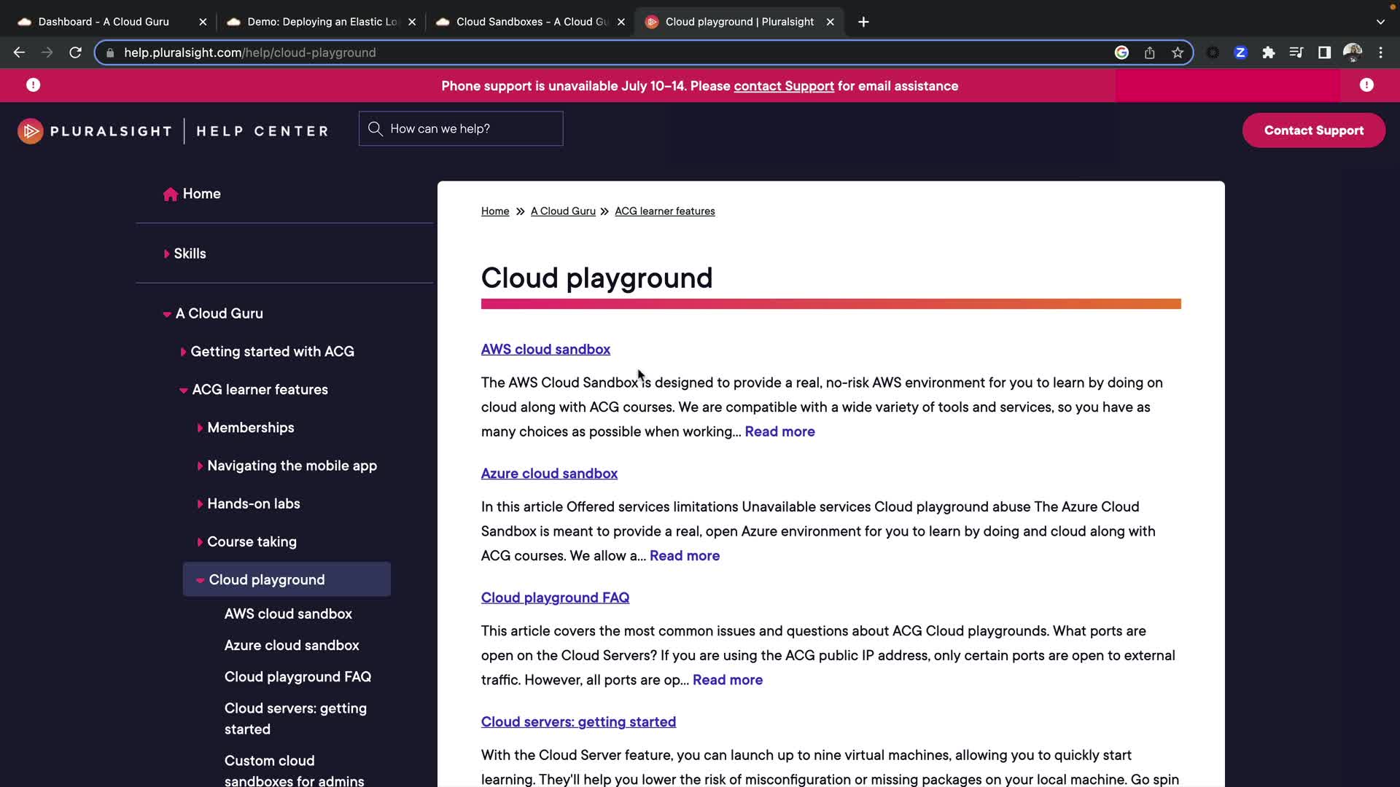The width and height of the screenshot is (1400, 787).
Task: Click the share page icon in address bar
Action: (x=1149, y=52)
